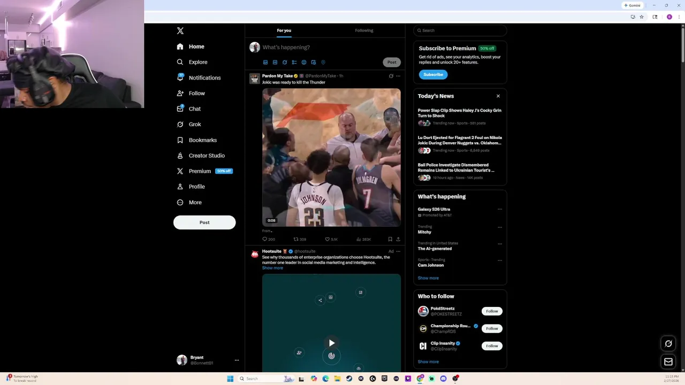
Task: Click the X search box
Action: [460, 30]
